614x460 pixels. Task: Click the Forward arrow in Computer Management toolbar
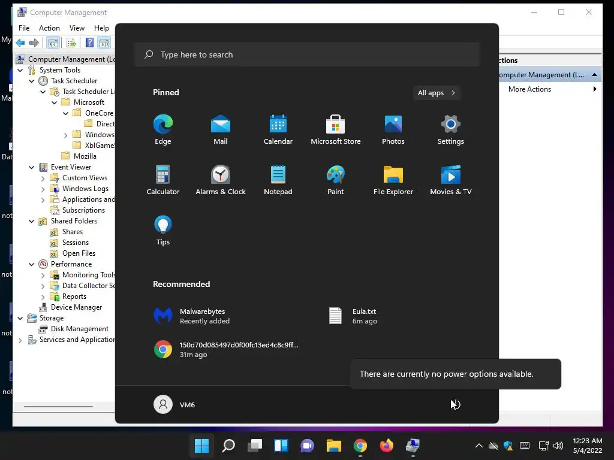[x=34, y=43]
